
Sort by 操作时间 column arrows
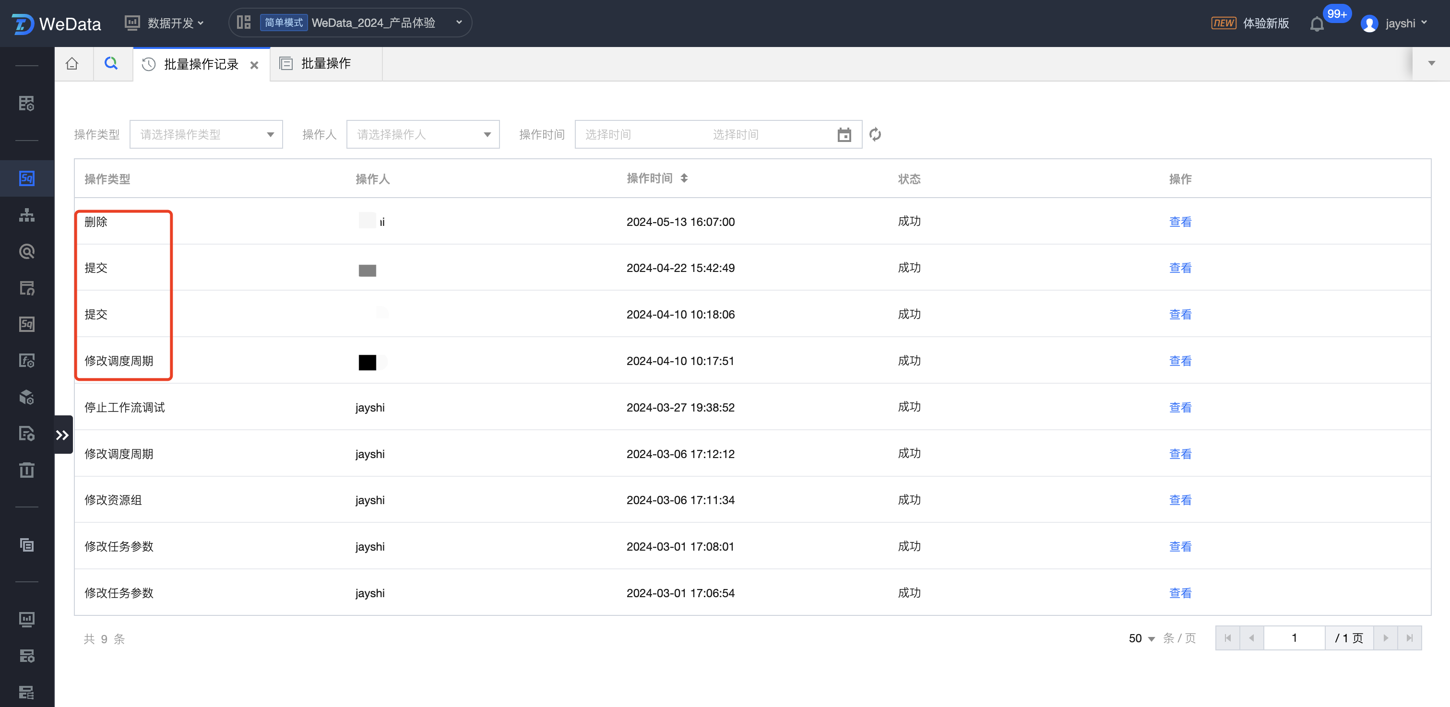[x=684, y=178]
